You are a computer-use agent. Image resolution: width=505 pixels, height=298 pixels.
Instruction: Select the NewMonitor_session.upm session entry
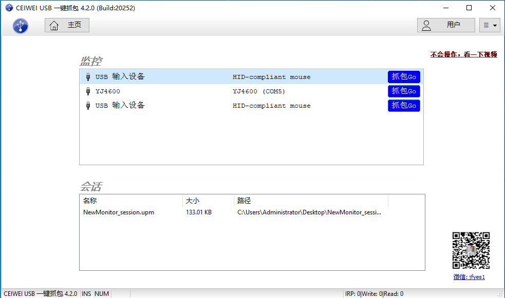coord(119,212)
